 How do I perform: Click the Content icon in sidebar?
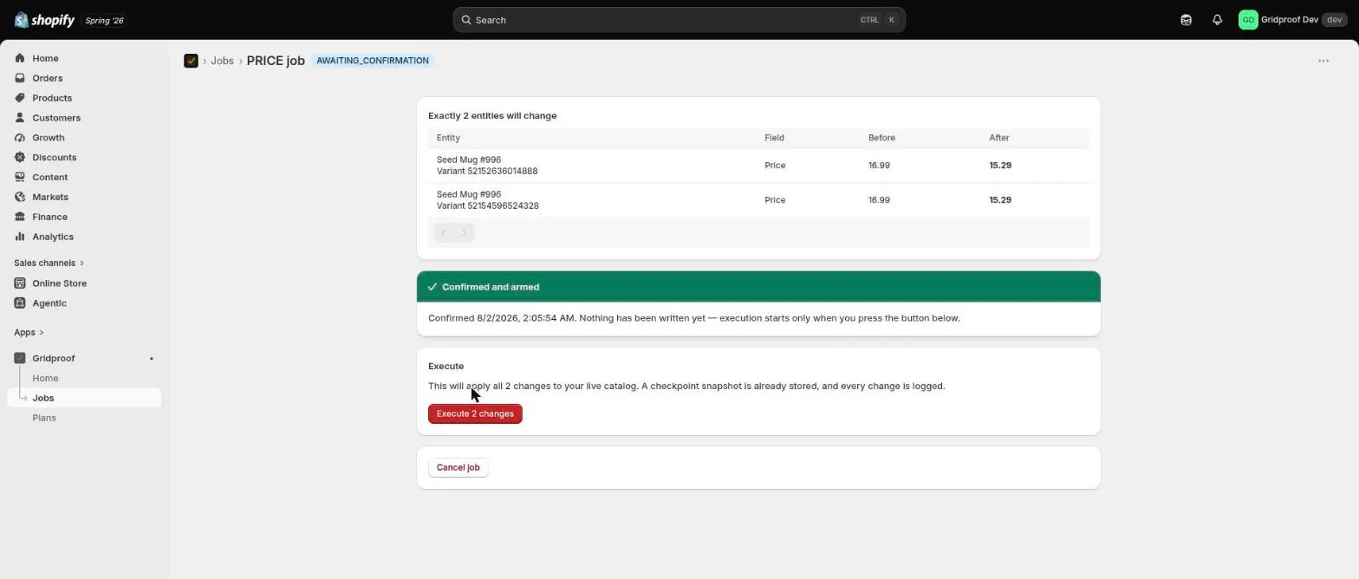pyautogui.click(x=20, y=177)
